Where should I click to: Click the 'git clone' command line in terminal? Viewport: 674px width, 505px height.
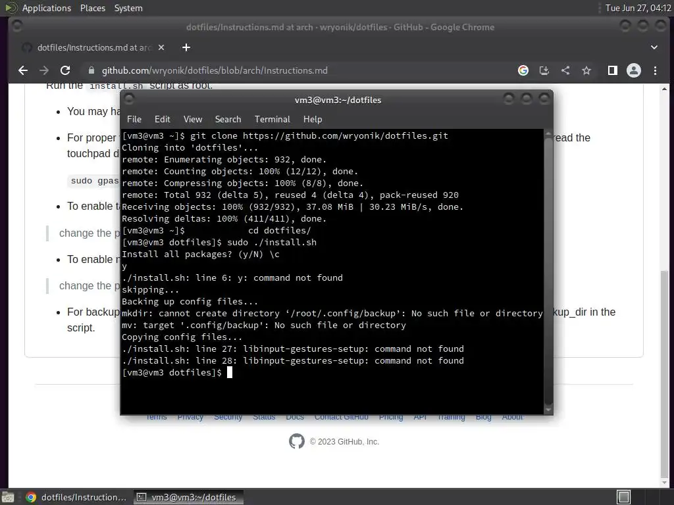click(x=285, y=135)
